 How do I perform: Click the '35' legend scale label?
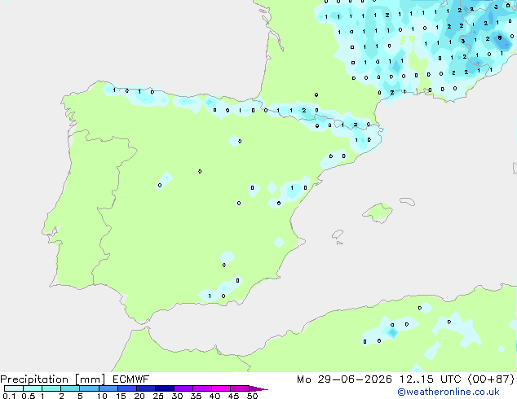tap(196, 396)
